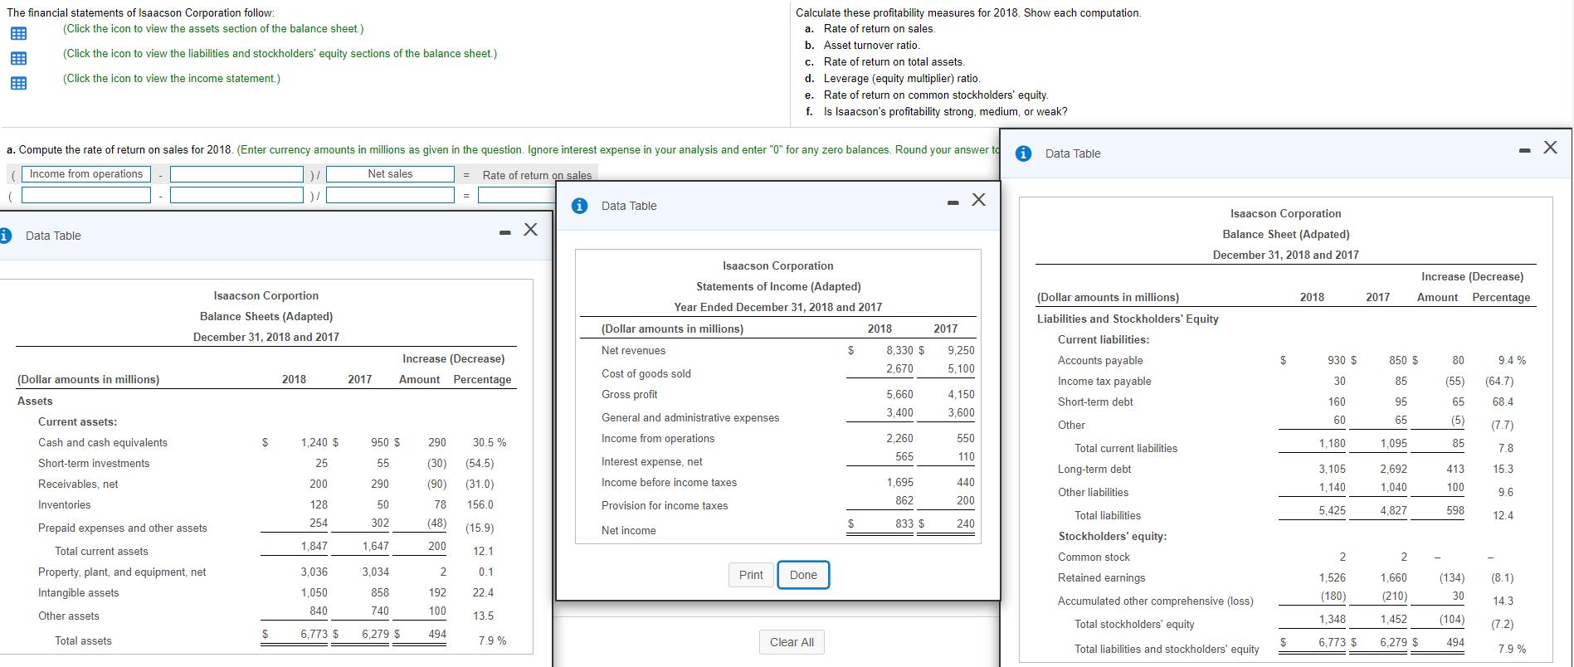
Task: Click the 2018 Provision for income taxes value 862
Action: pyautogui.click(x=904, y=500)
